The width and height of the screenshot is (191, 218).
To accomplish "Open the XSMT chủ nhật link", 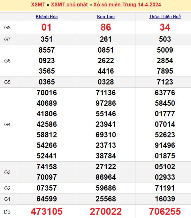I will pos(69,4).
